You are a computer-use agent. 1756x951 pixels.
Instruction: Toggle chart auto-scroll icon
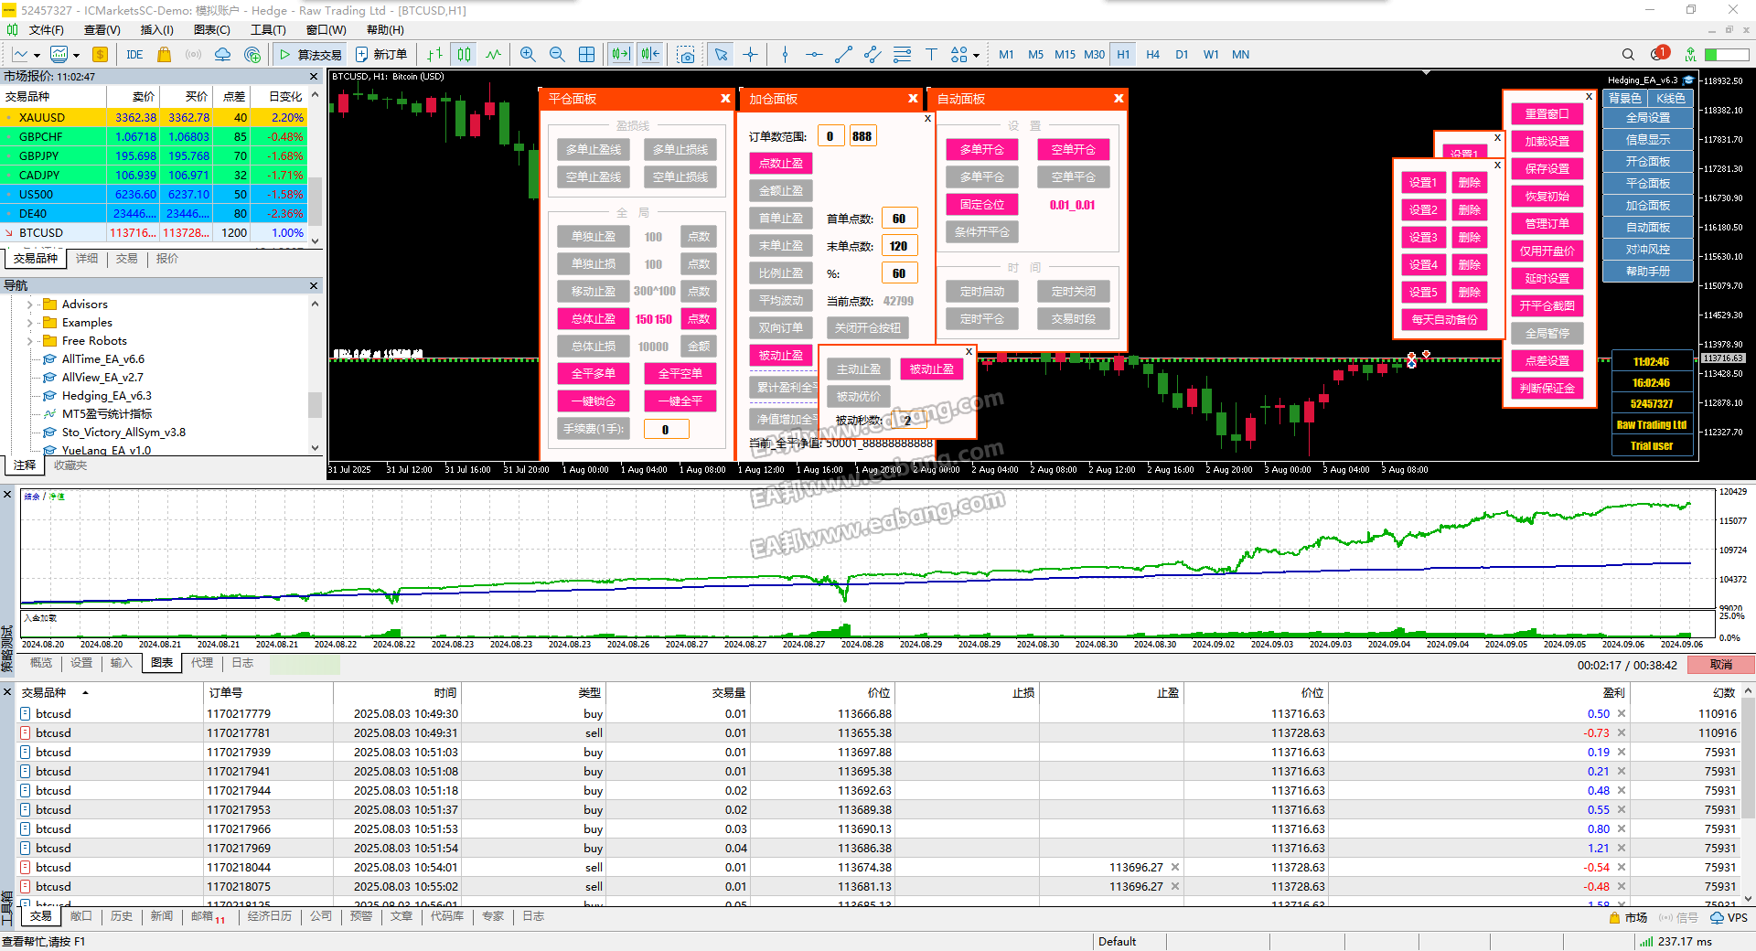(x=621, y=55)
